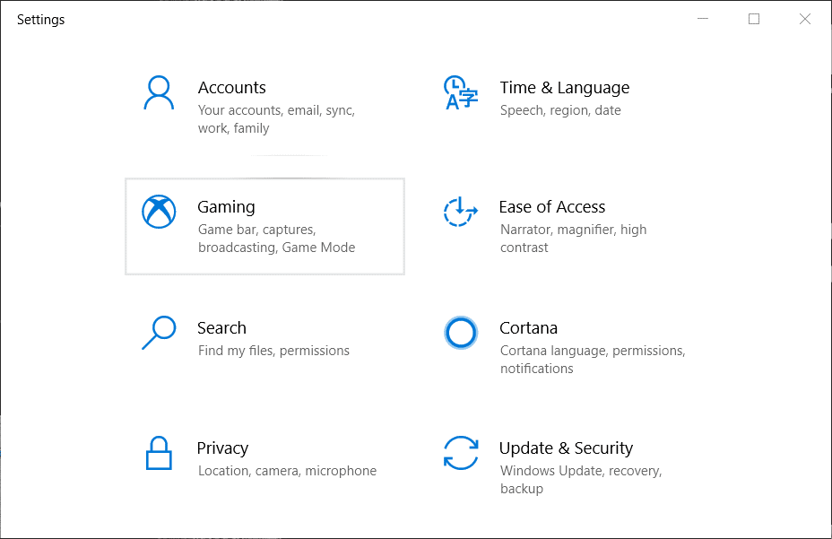
Task: Click the Gaming Xbox logo icon
Action: (x=159, y=212)
